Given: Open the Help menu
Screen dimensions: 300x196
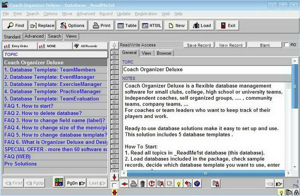Looking at the screenshot, I should (178, 14).
